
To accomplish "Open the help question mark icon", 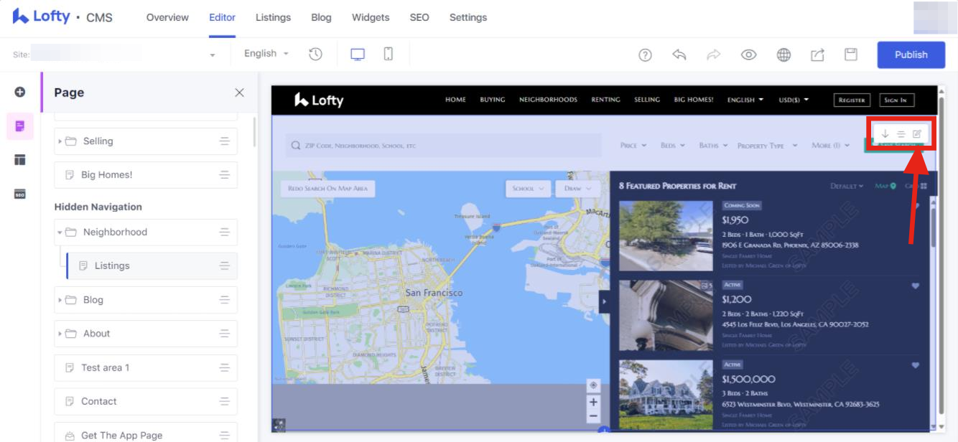I will pos(645,55).
